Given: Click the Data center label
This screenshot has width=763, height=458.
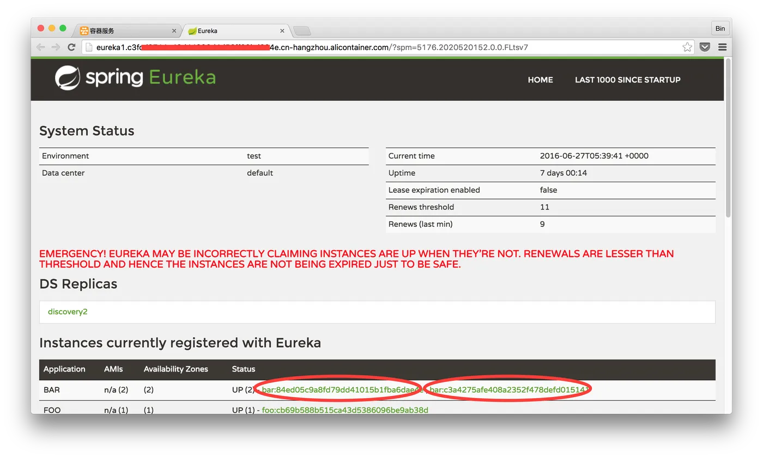Looking at the screenshot, I should pos(63,173).
